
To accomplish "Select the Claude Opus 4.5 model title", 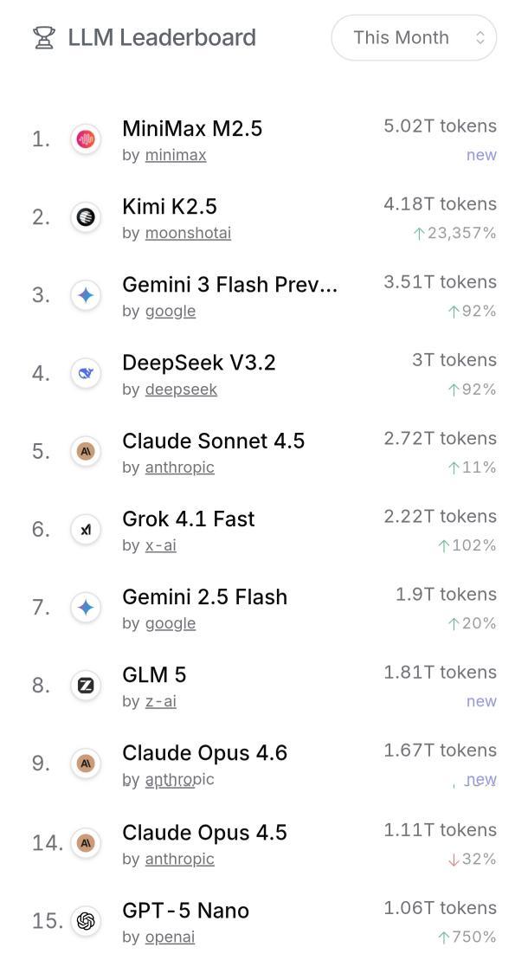I will click(x=204, y=833).
